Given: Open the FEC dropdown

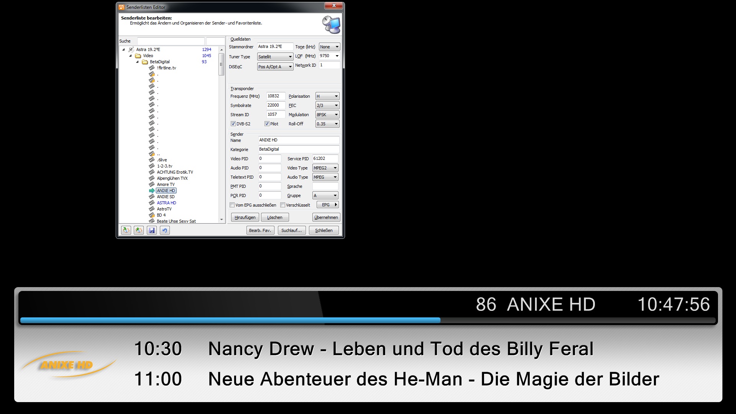Looking at the screenshot, I should (x=327, y=105).
